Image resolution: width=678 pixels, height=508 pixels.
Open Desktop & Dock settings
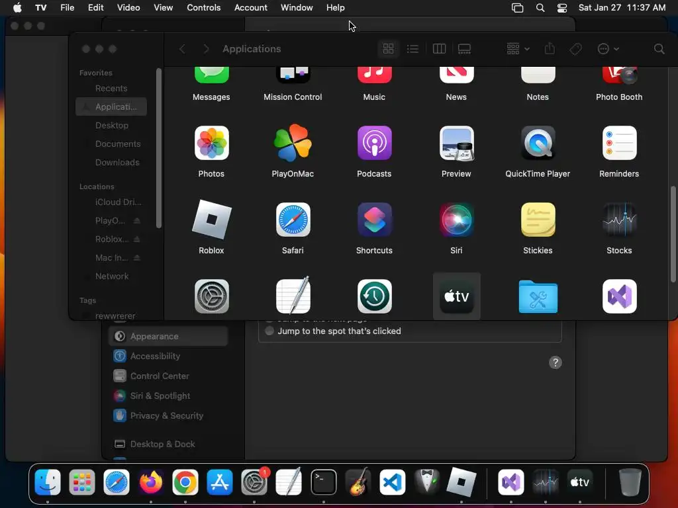point(168,444)
